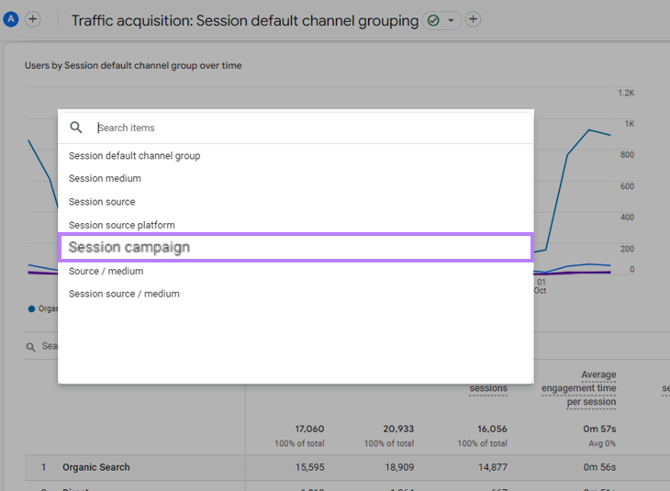Viewport: 670px width, 491px height.
Task: Open the report status dropdown arrow
Action: point(451,20)
